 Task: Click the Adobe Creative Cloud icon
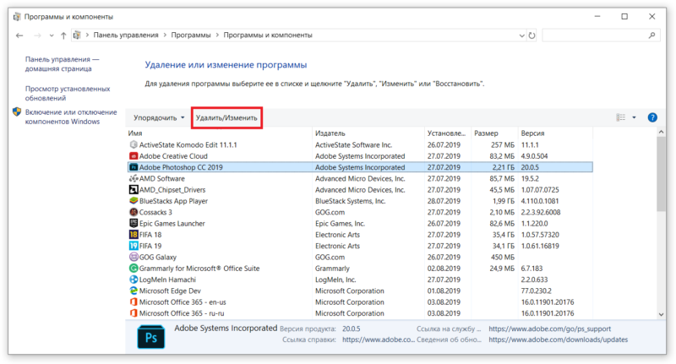click(x=134, y=156)
